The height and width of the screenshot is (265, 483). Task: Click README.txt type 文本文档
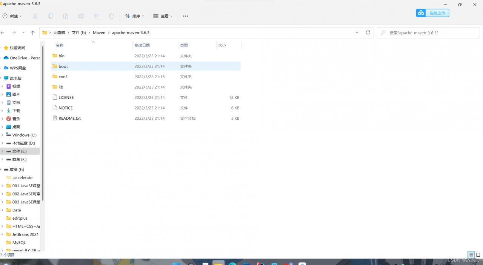click(x=188, y=118)
